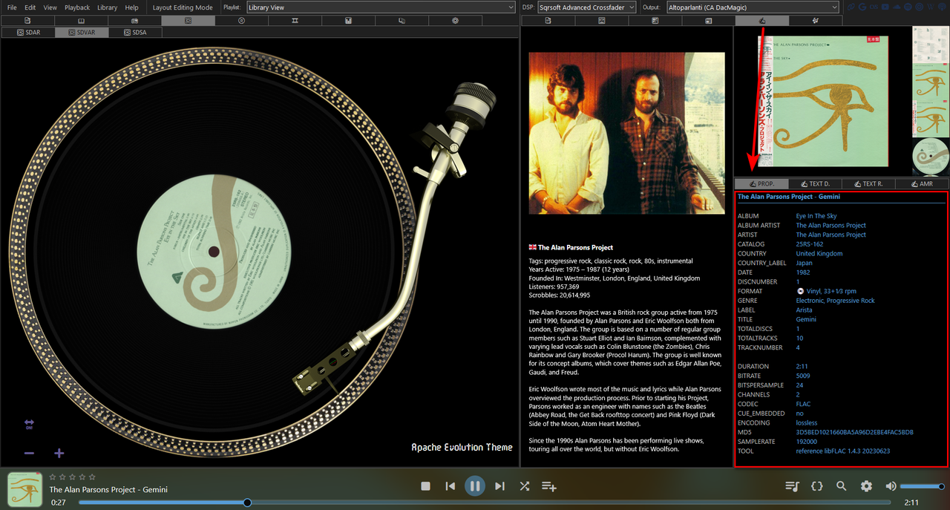Click the turntable plus zoom button
This screenshot has width=950, height=510.
59,453
